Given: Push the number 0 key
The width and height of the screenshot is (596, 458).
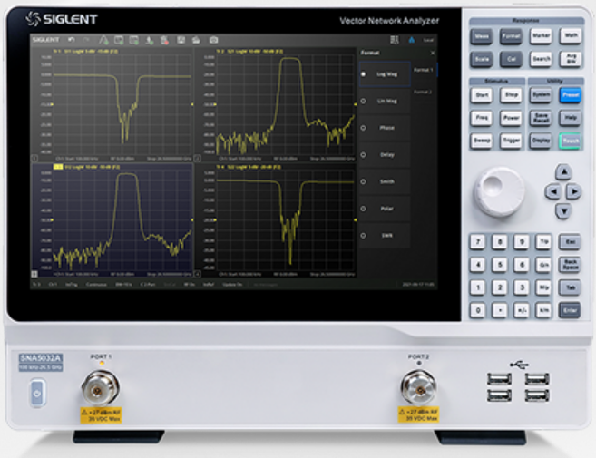Looking at the screenshot, I should tap(478, 310).
